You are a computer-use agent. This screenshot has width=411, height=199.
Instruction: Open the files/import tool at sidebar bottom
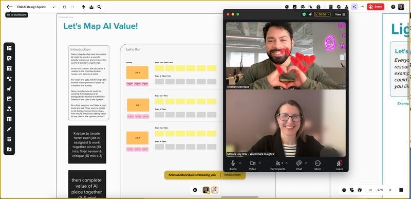click(x=9, y=150)
